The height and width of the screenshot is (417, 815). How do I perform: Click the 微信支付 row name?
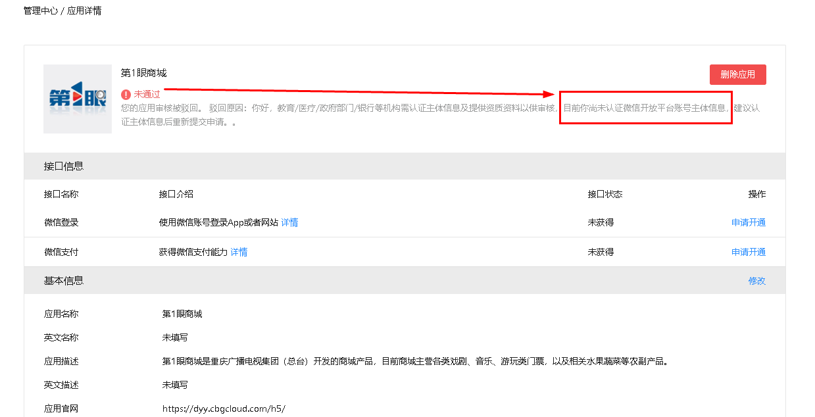[x=61, y=252]
